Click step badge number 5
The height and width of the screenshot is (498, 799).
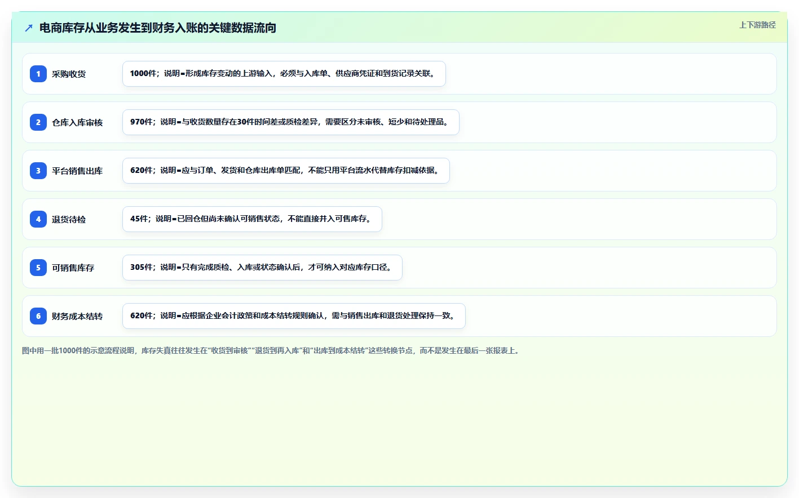[38, 268]
